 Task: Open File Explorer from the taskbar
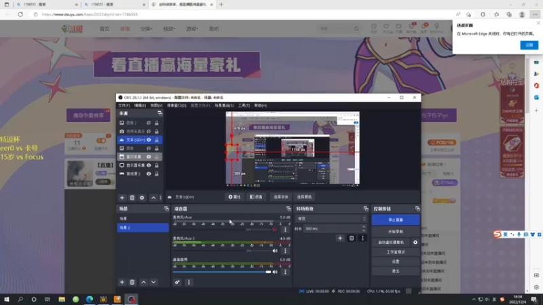pyautogui.click(x=62, y=300)
